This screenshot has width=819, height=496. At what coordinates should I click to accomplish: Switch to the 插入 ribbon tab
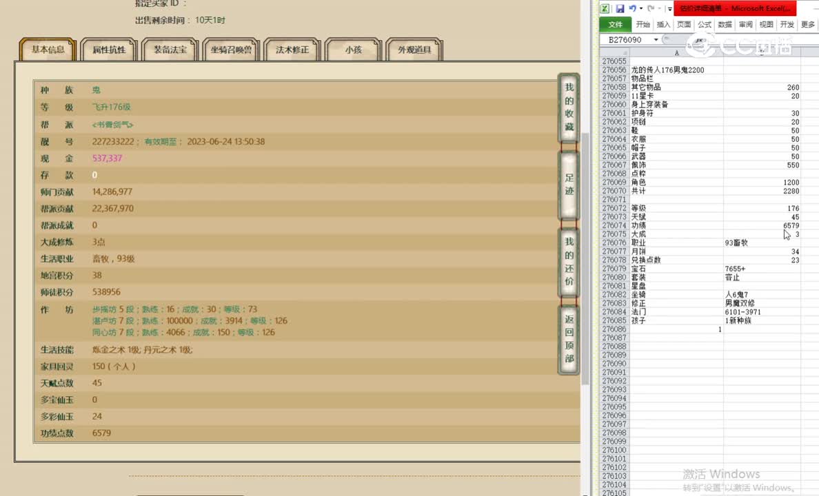(663, 25)
